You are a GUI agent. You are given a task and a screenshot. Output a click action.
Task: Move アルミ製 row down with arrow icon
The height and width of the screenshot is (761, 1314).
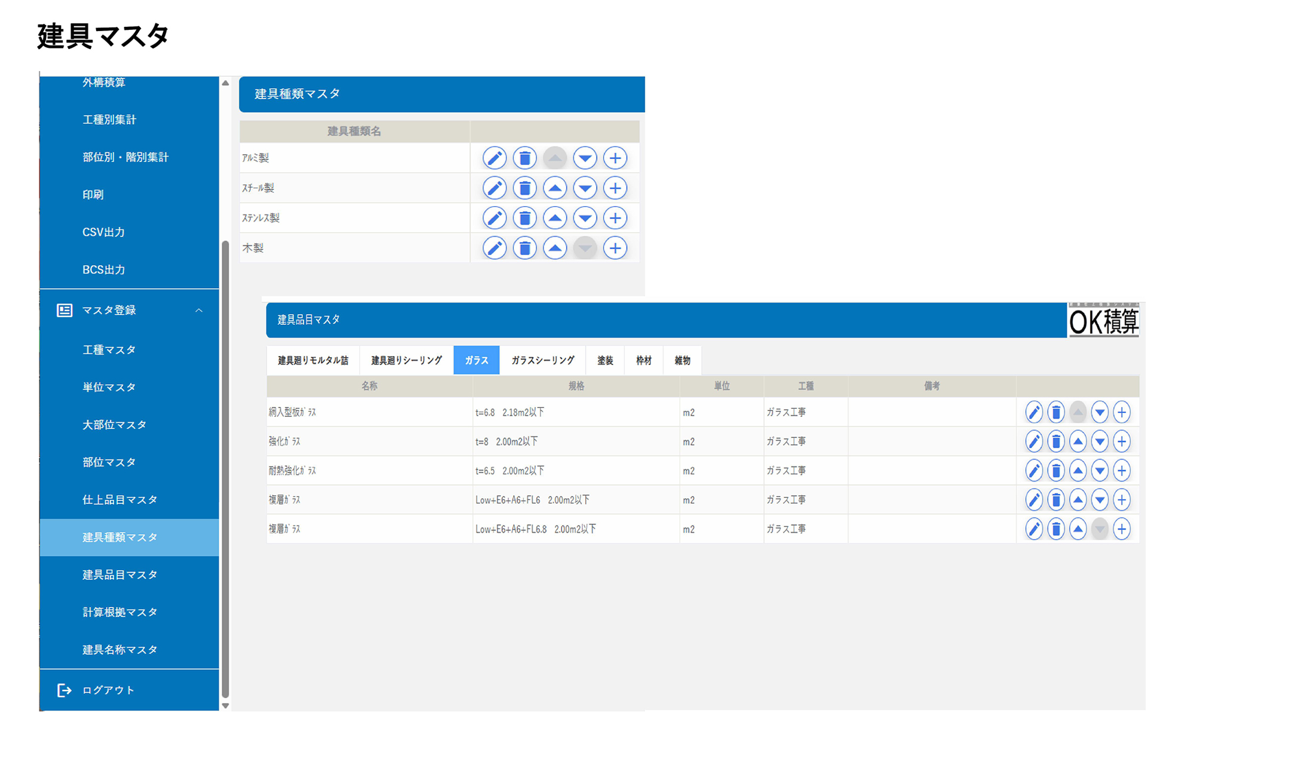pos(585,158)
